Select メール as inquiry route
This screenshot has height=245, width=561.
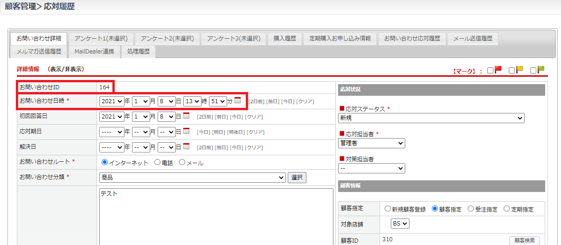click(x=182, y=163)
